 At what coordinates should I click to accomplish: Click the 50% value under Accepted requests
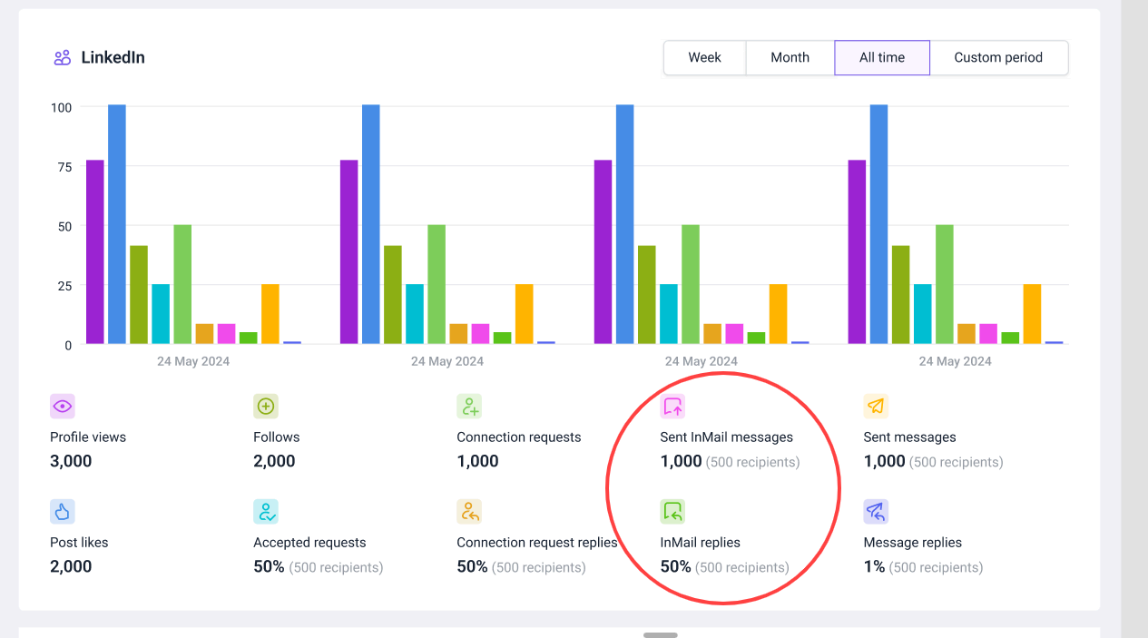(270, 566)
